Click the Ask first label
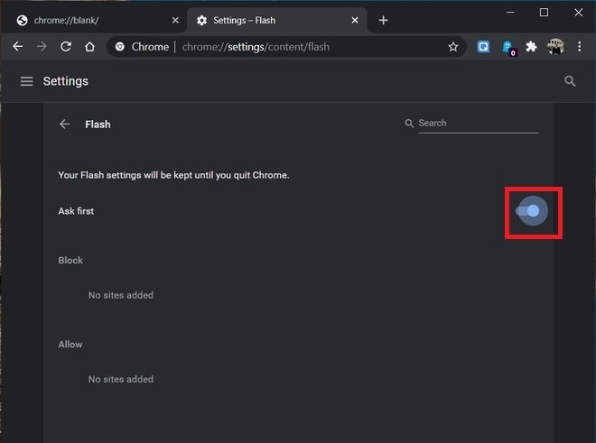Screen dimensions: 596x443 pos(76,211)
